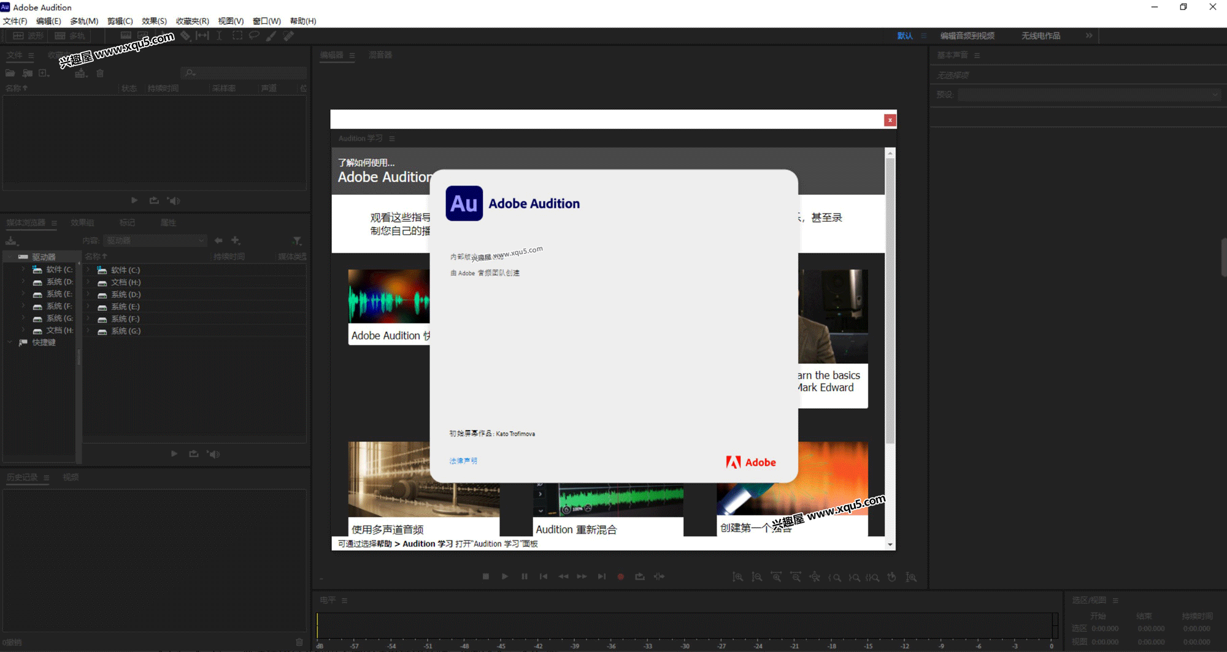
Task: Toggle Spectral Frequency Display in toolbar
Action: (x=126, y=36)
